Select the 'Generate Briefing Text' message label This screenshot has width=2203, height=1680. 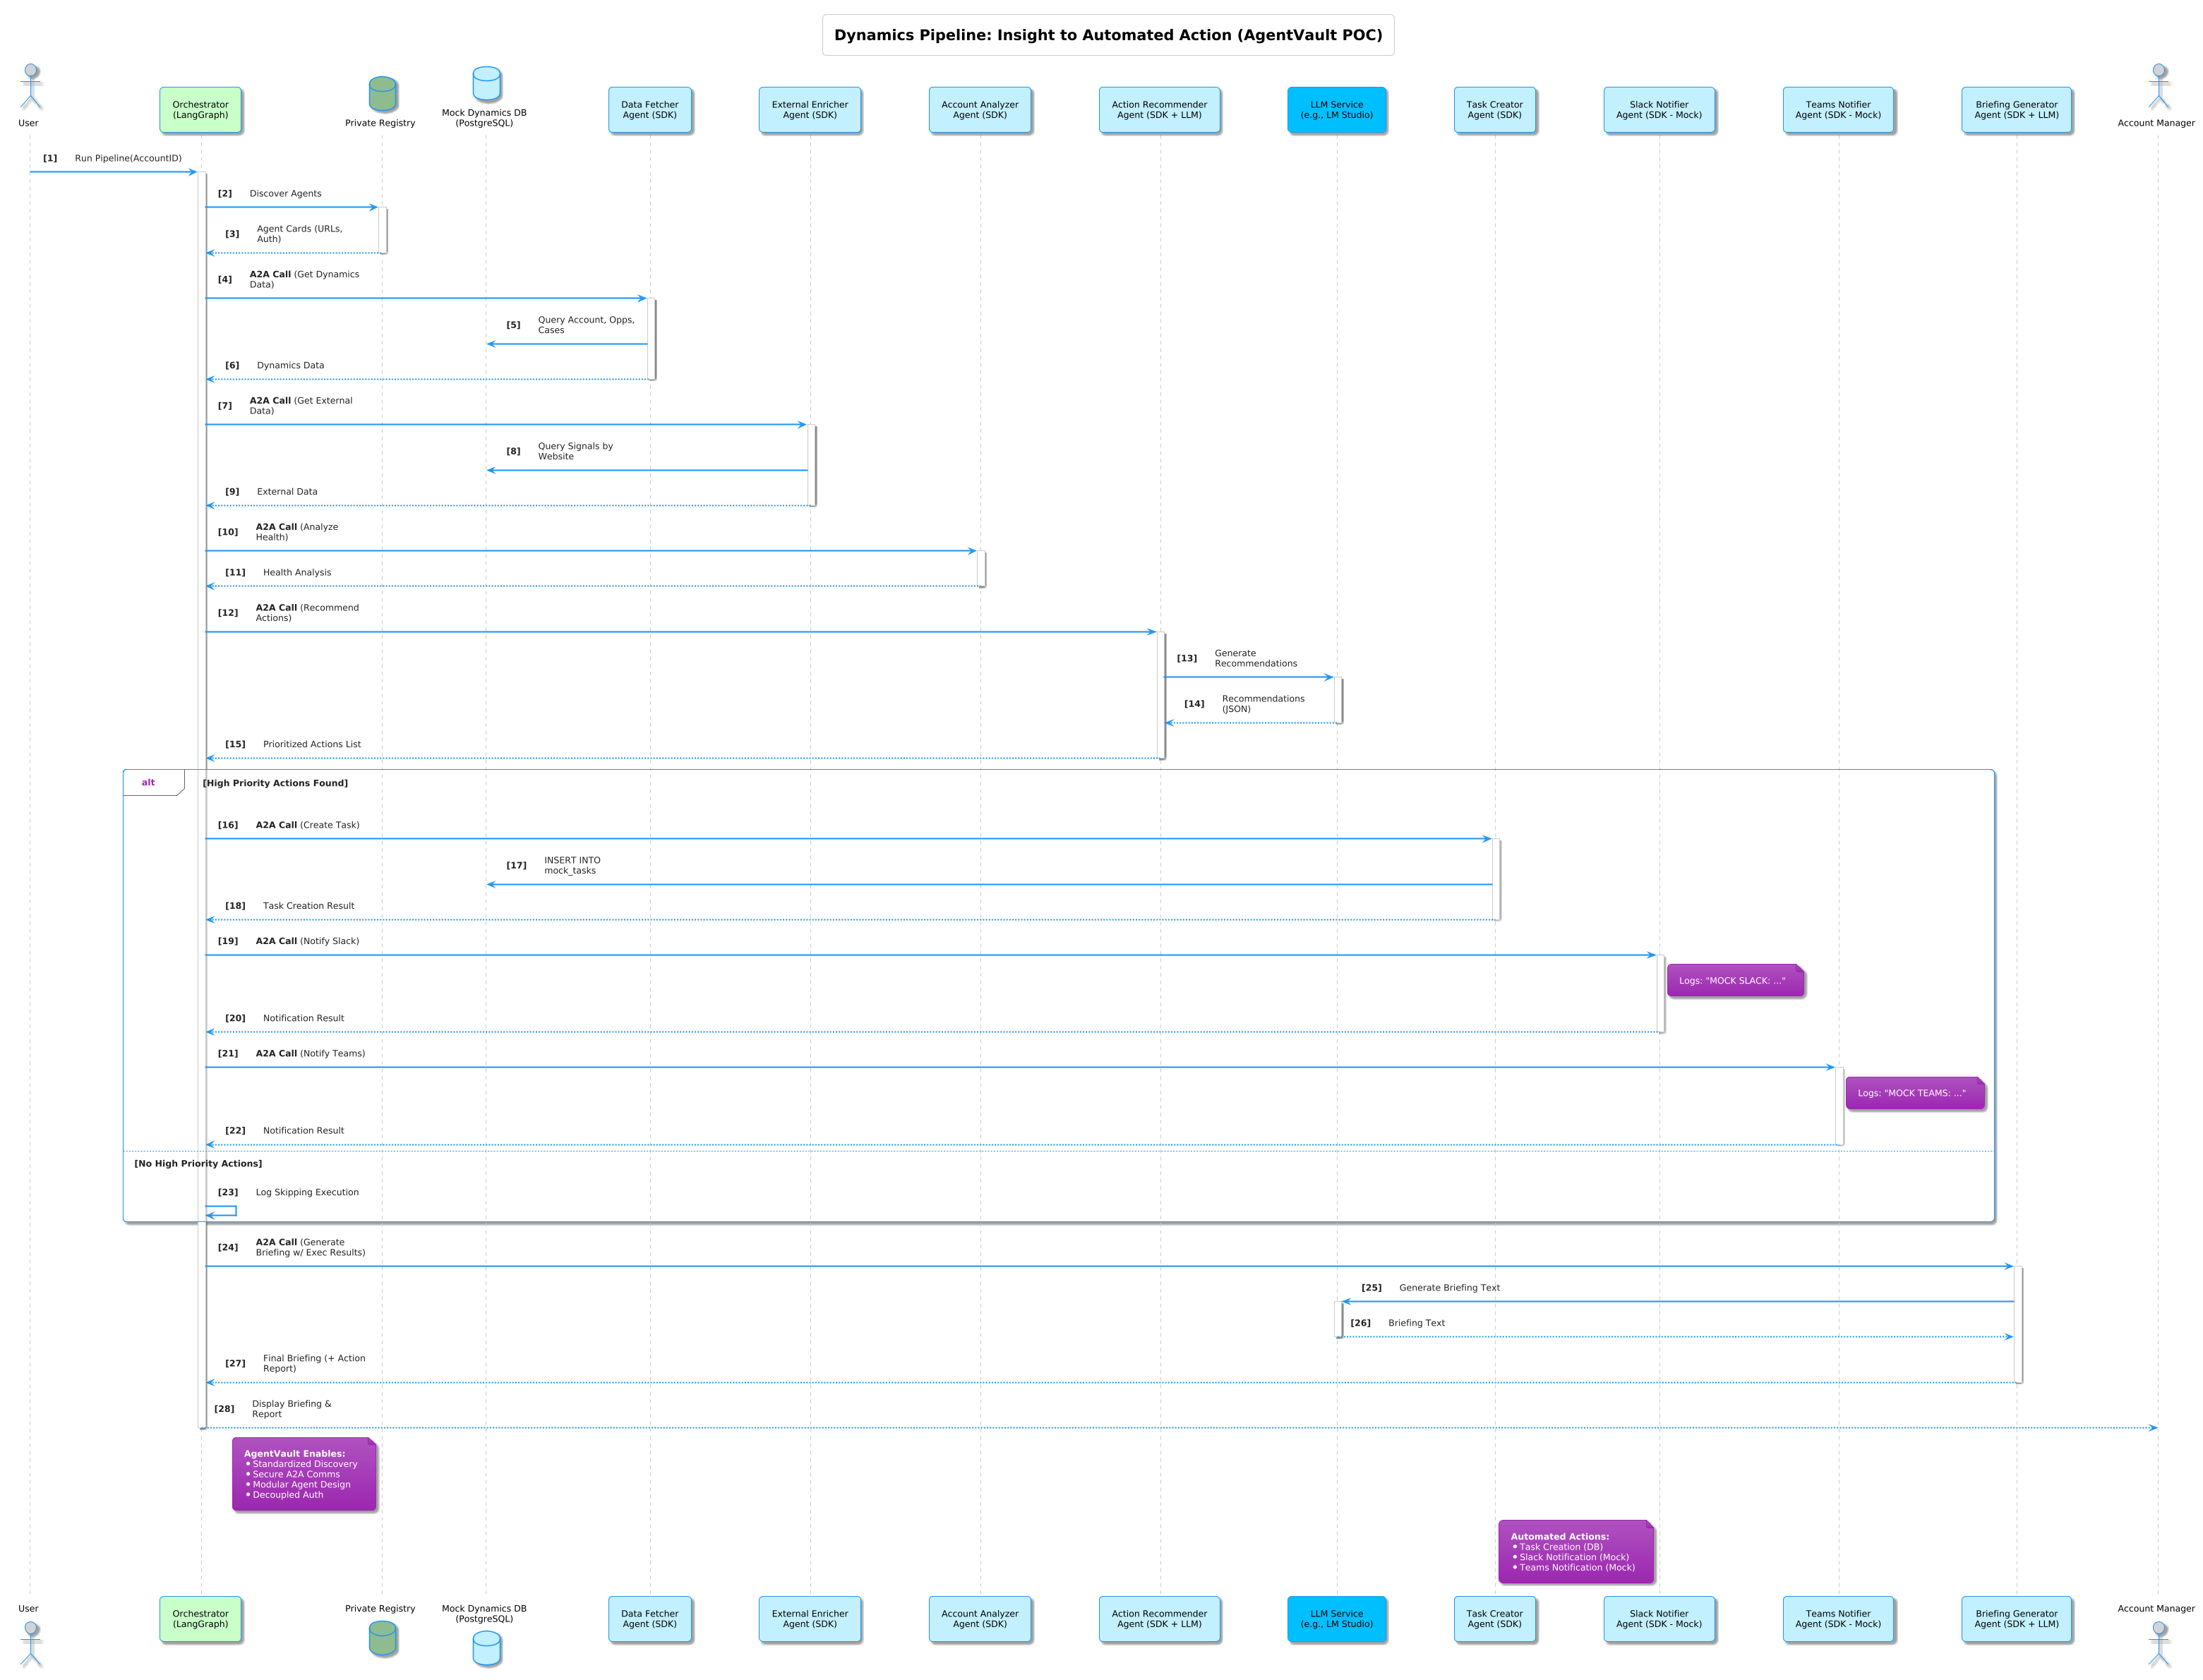tap(1450, 1288)
